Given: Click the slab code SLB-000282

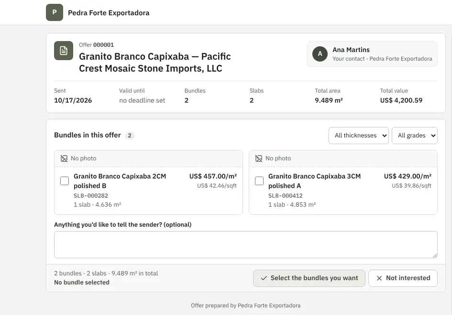Looking at the screenshot, I should pos(91,196).
